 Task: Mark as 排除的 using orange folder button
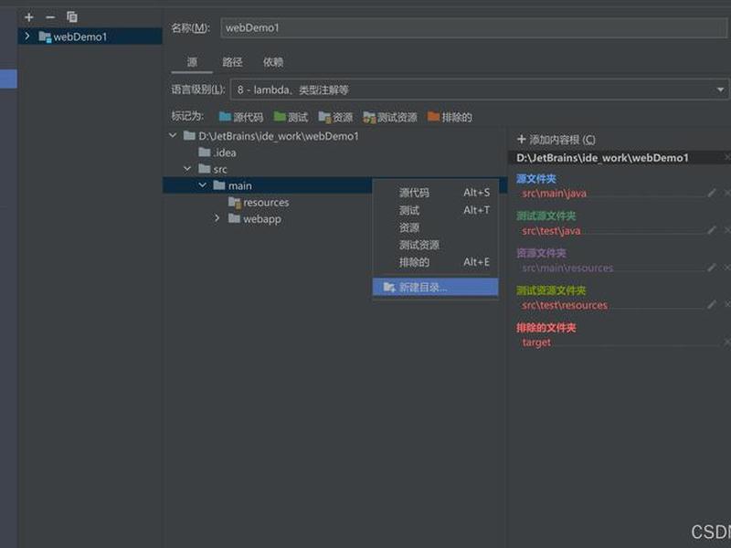450,117
